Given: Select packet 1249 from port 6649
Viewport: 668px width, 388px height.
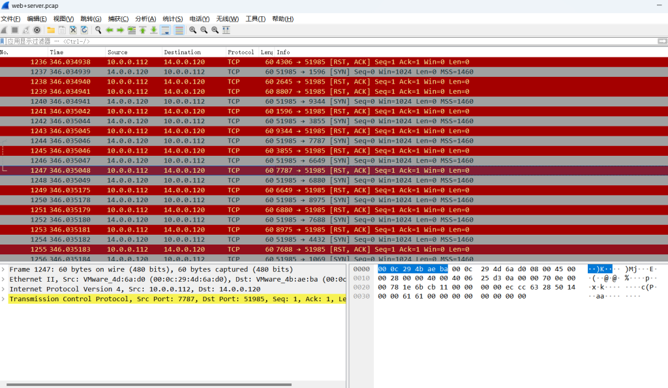Looking at the screenshot, I should click(x=334, y=190).
